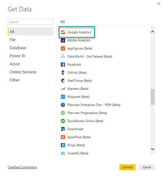Open the Online Services category
The height and width of the screenshot is (178, 163).
(x=23, y=72)
